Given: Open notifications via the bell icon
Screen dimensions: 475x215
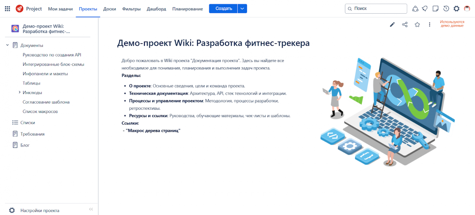Looking at the screenshot, I should (425, 9).
